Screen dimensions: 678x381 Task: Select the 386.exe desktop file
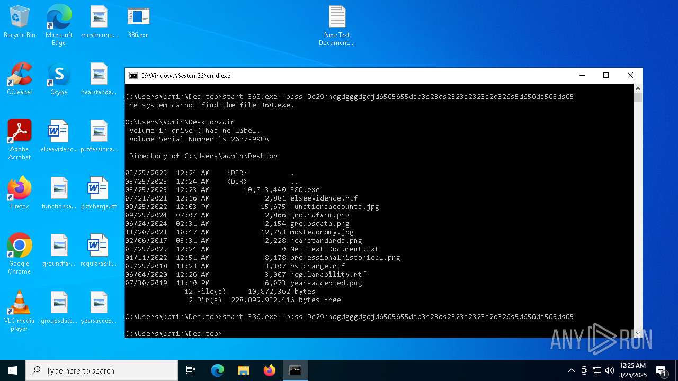[x=138, y=22]
